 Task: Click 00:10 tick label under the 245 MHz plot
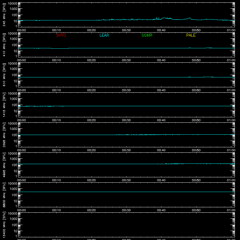point(56,30)
